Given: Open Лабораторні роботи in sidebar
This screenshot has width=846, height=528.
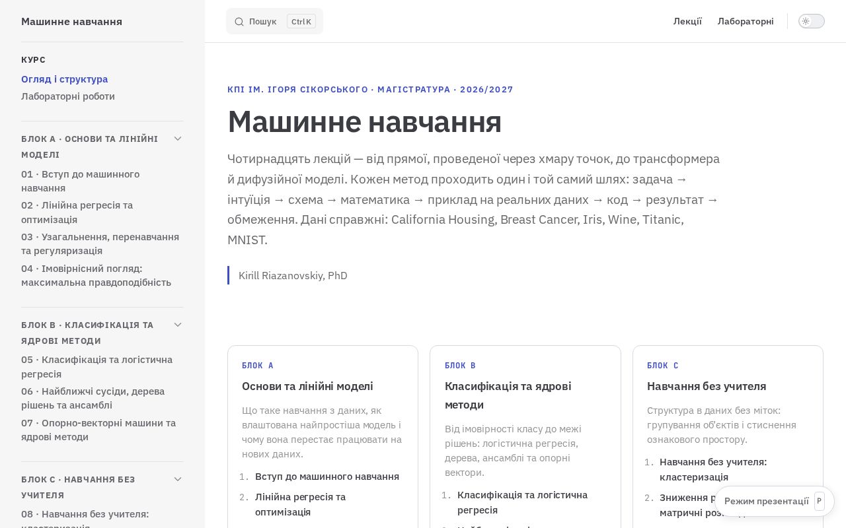Looking at the screenshot, I should point(68,96).
